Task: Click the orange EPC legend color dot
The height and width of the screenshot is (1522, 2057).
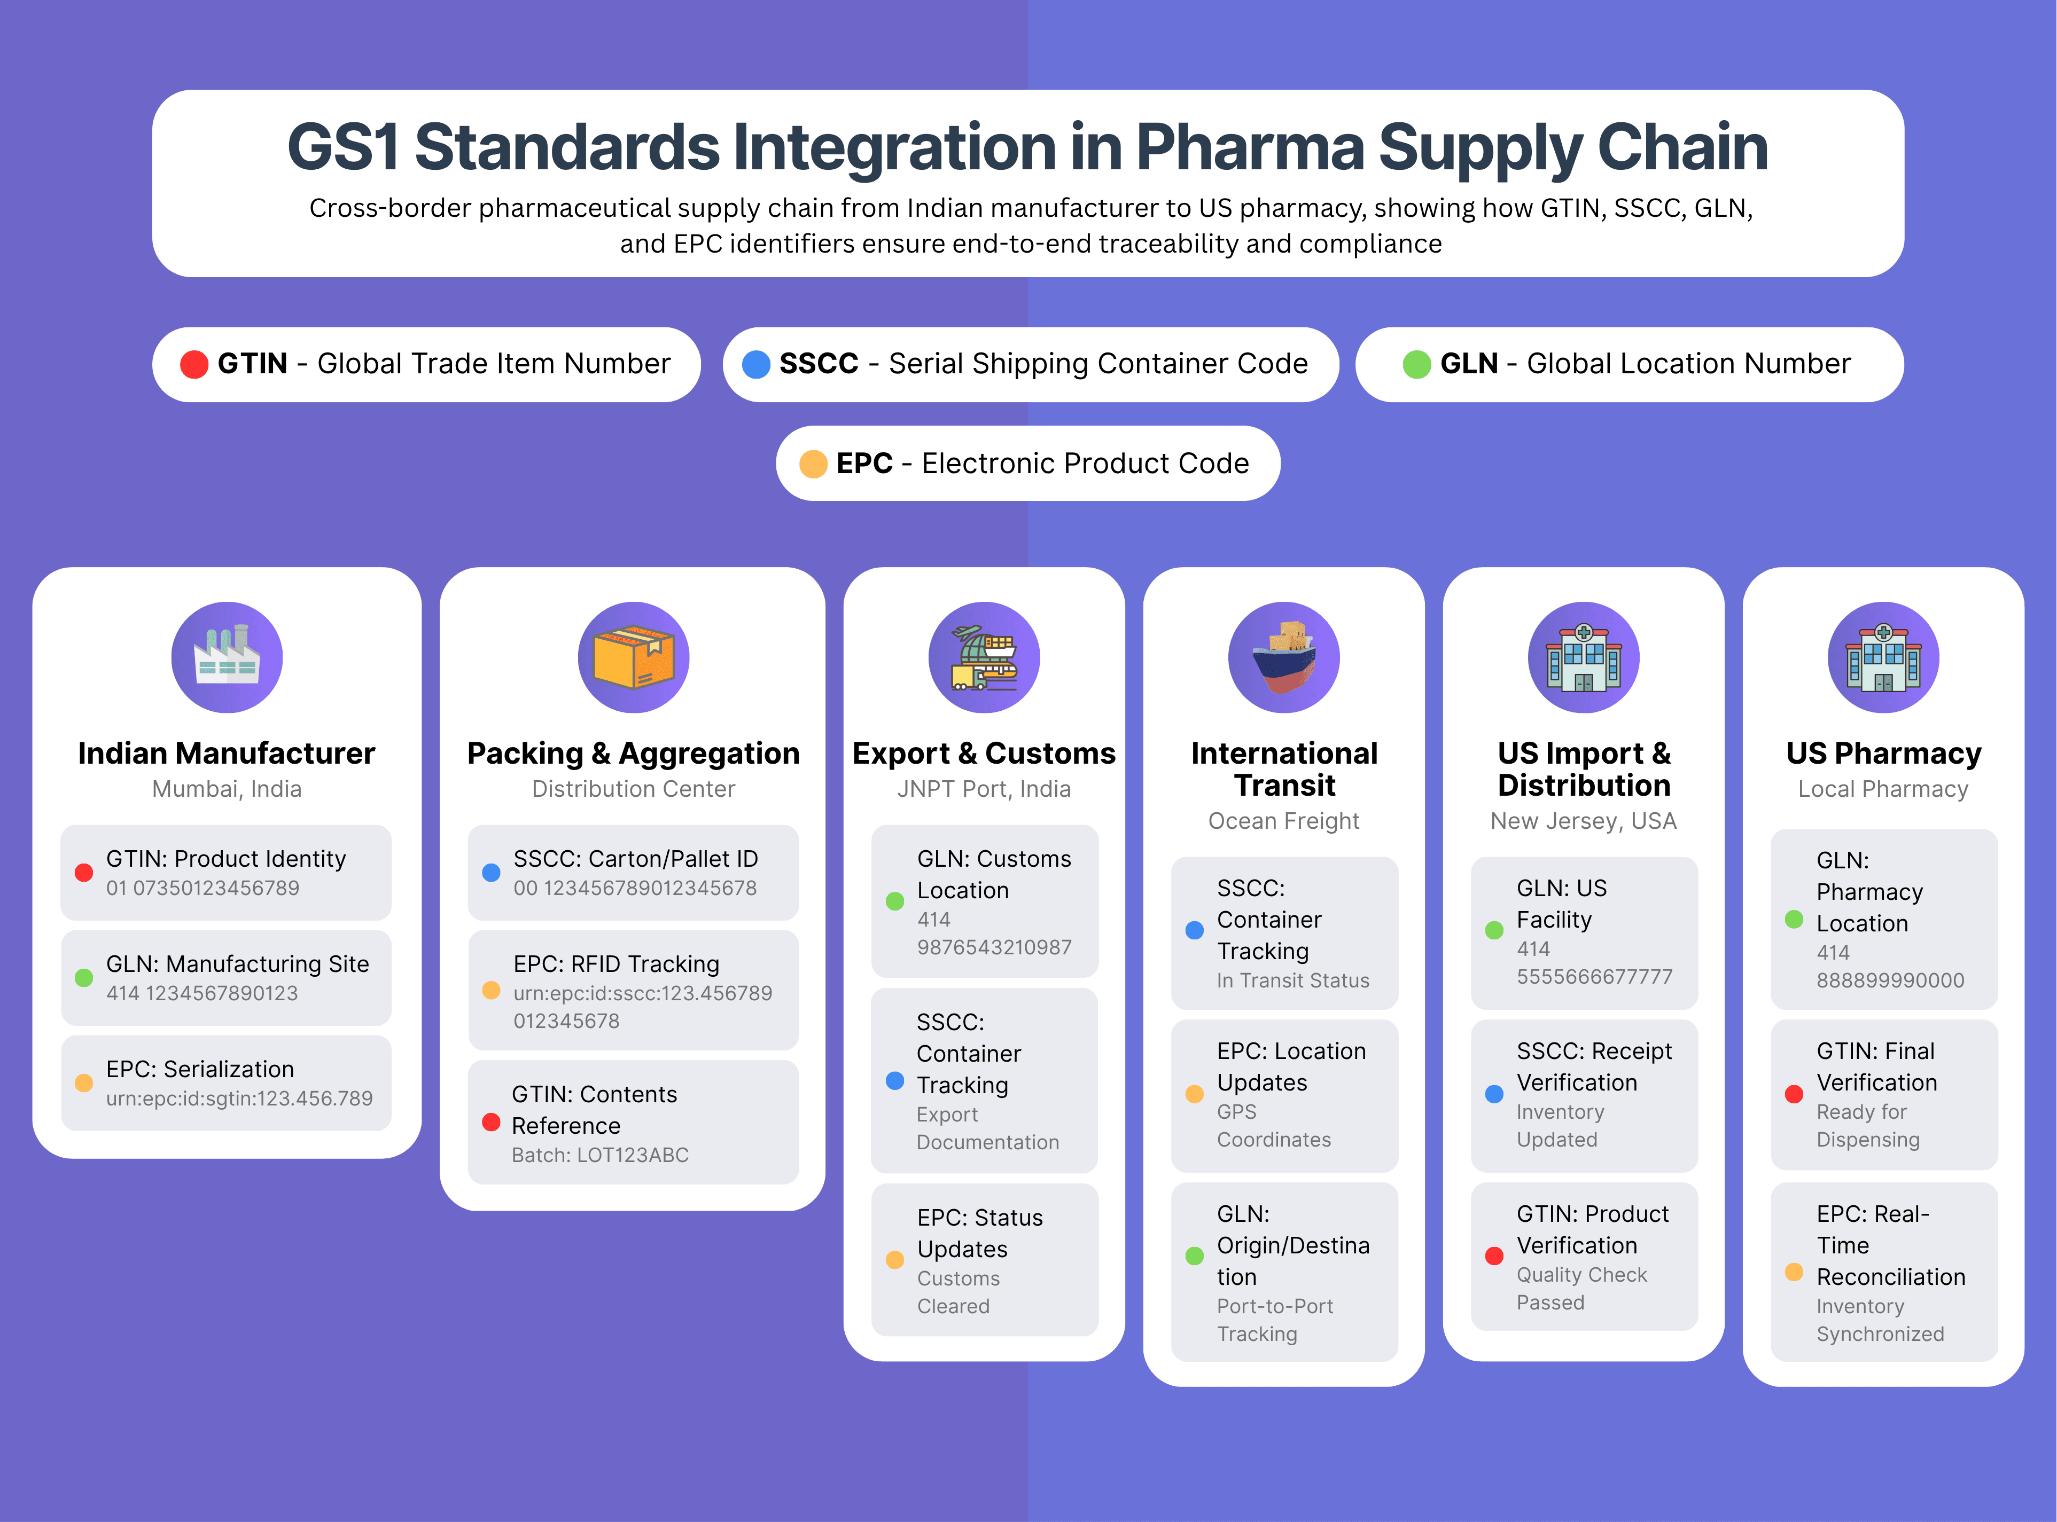Action: coord(813,464)
